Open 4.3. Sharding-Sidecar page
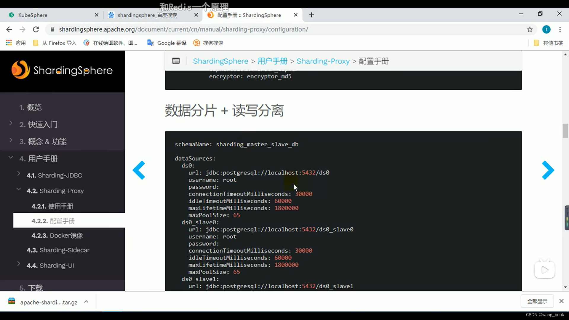 tap(58, 250)
